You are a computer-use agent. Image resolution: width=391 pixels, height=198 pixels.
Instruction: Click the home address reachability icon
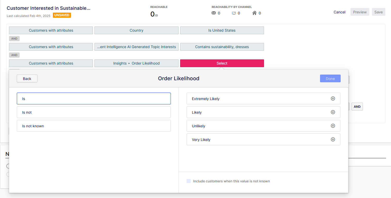pos(254,13)
